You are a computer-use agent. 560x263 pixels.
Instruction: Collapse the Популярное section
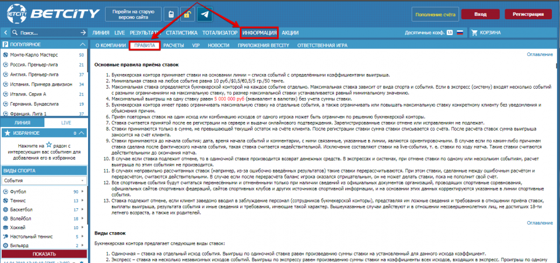(x=82, y=44)
